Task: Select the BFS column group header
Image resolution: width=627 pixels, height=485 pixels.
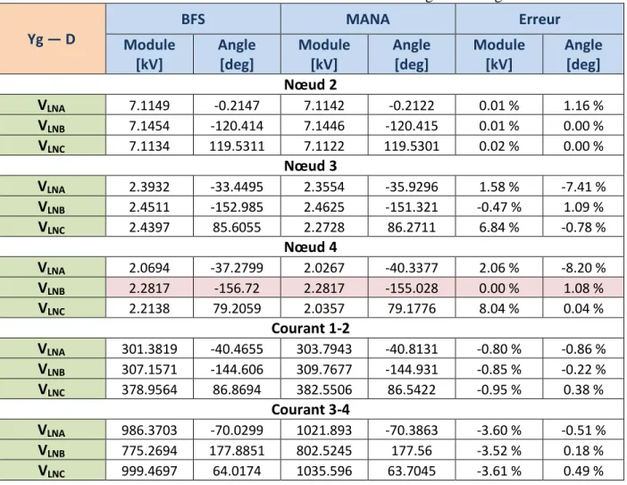Action: click(x=193, y=19)
